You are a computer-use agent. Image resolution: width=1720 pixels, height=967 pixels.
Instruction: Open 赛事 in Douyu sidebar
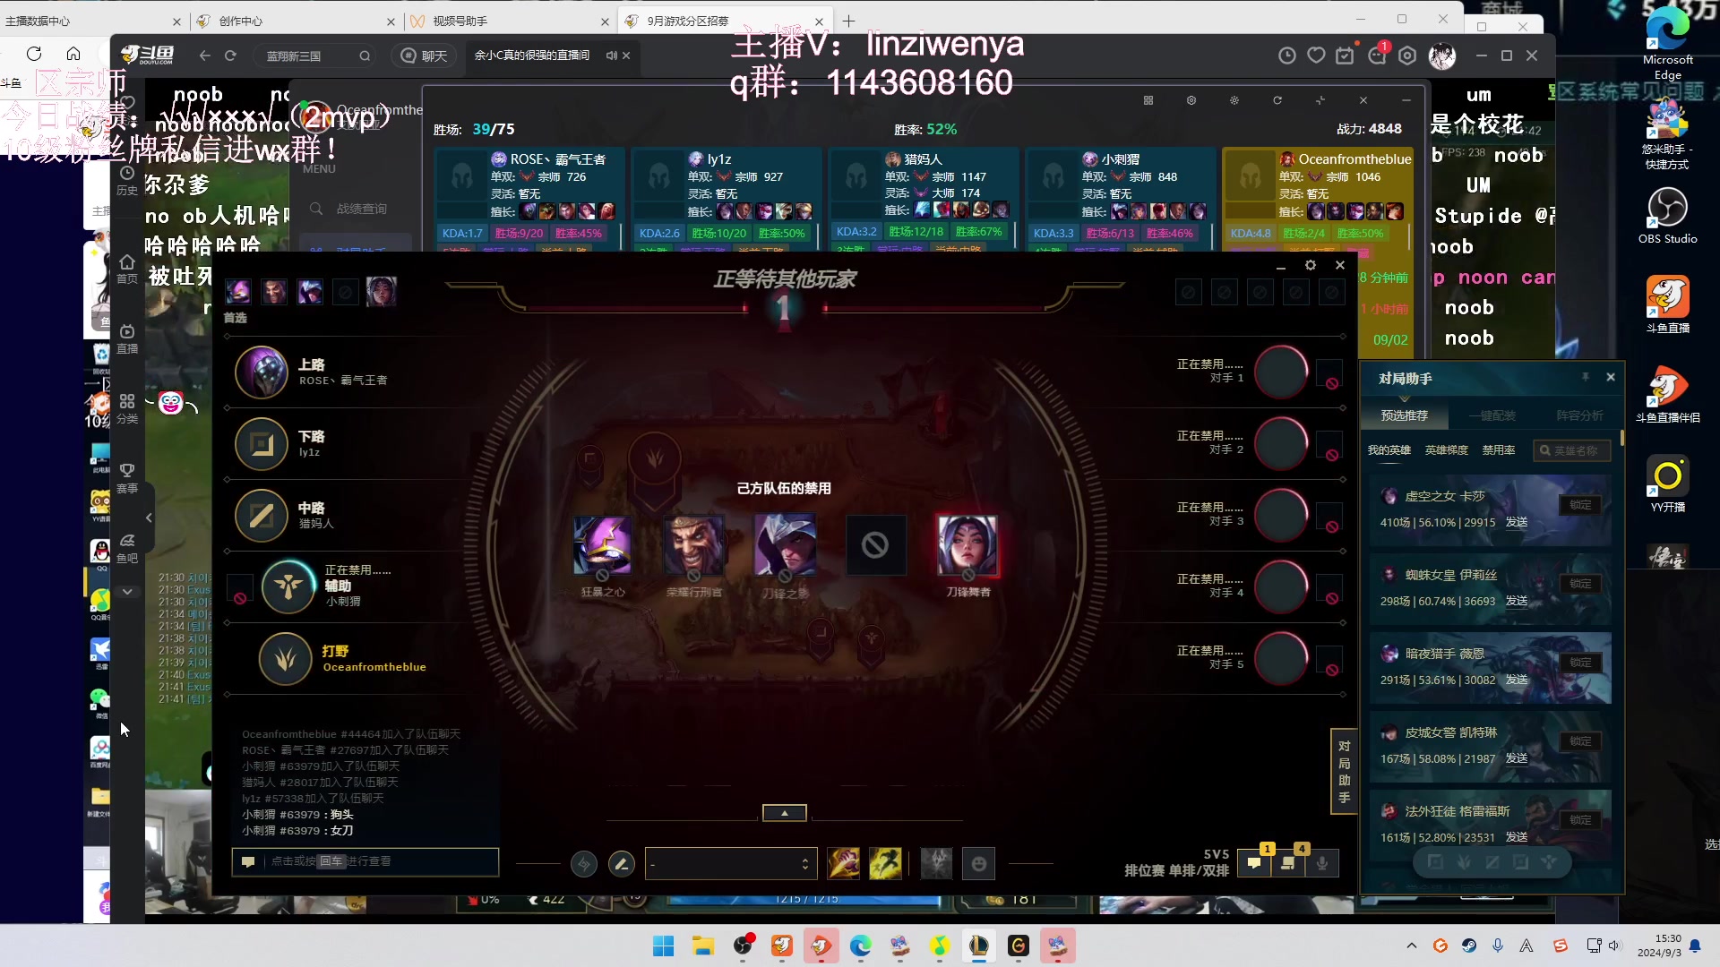127,478
